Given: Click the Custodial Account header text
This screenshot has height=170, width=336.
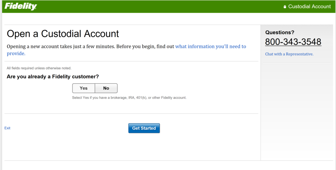Looking at the screenshot, I should pos(309,7).
